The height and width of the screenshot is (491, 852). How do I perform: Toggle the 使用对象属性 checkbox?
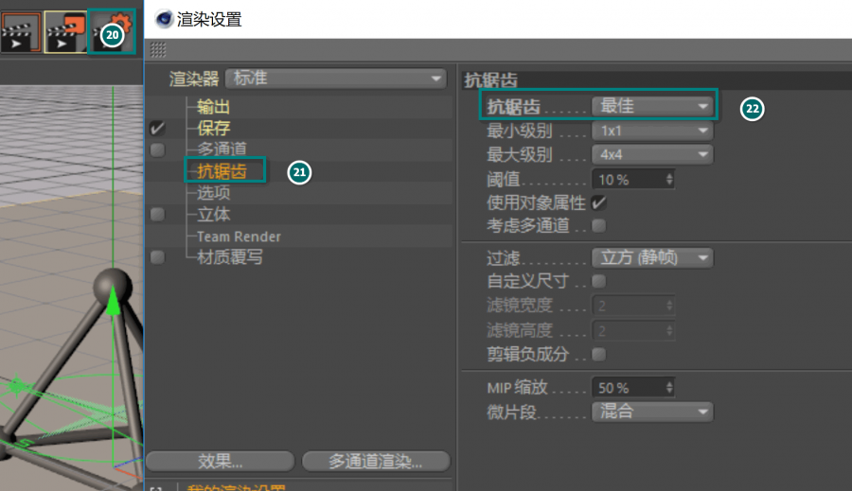pos(598,202)
